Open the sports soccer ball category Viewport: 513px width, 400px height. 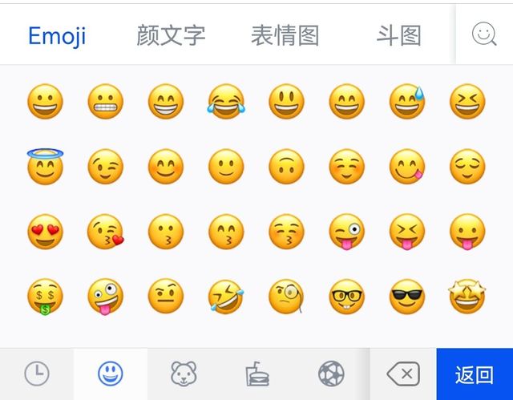point(331,374)
